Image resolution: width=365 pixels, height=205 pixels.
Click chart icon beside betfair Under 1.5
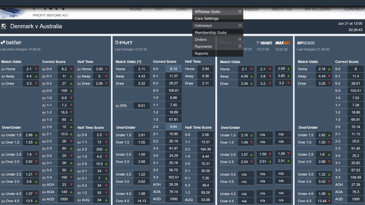point(3,135)
